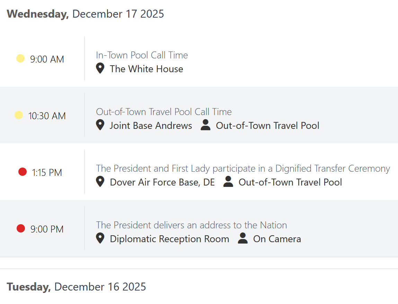398x304 pixels.
Task: Open the Out-of-Town Travel Pool Call Time event
Action: coord(164,112)
